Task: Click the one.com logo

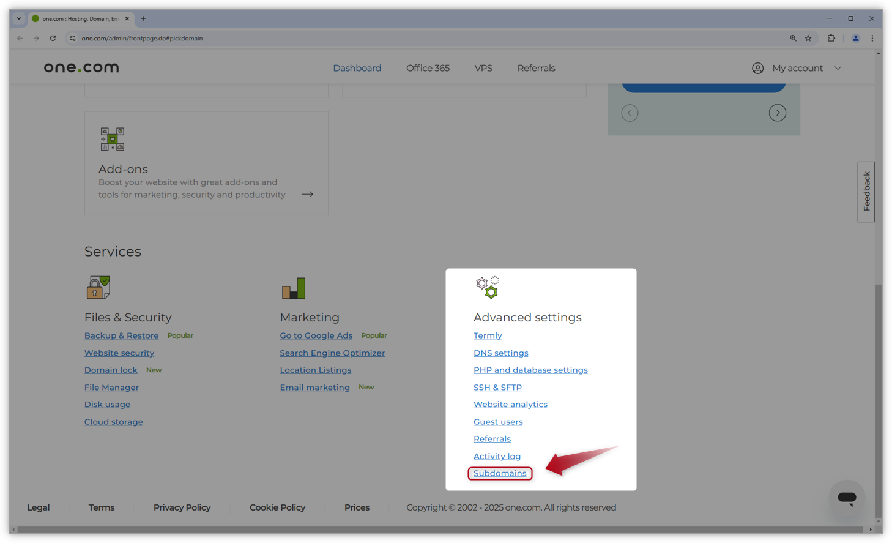Action: coord(81,67)
